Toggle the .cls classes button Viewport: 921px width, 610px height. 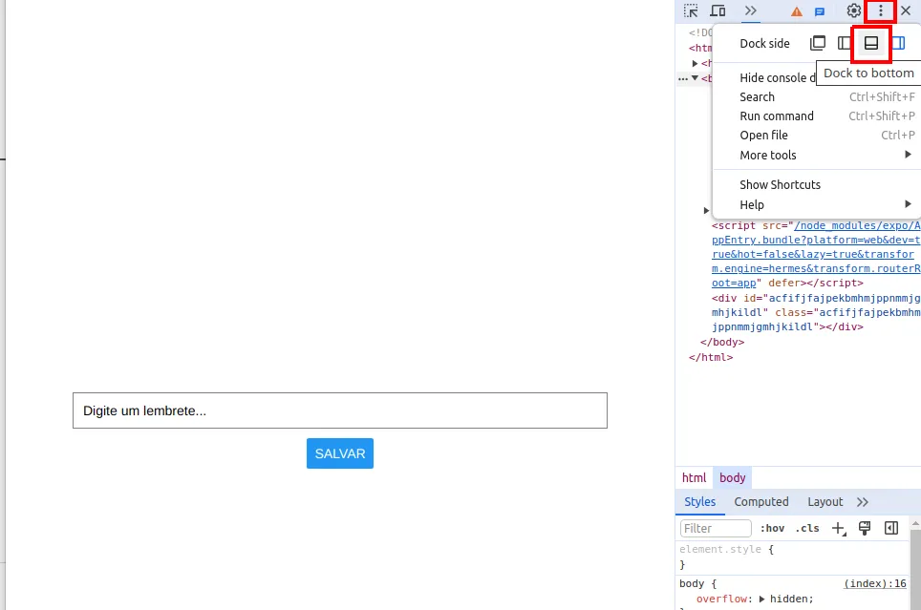coord(807,529)
